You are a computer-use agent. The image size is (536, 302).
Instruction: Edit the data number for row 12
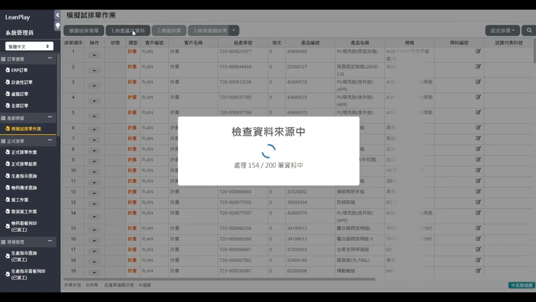pos(478,192)
